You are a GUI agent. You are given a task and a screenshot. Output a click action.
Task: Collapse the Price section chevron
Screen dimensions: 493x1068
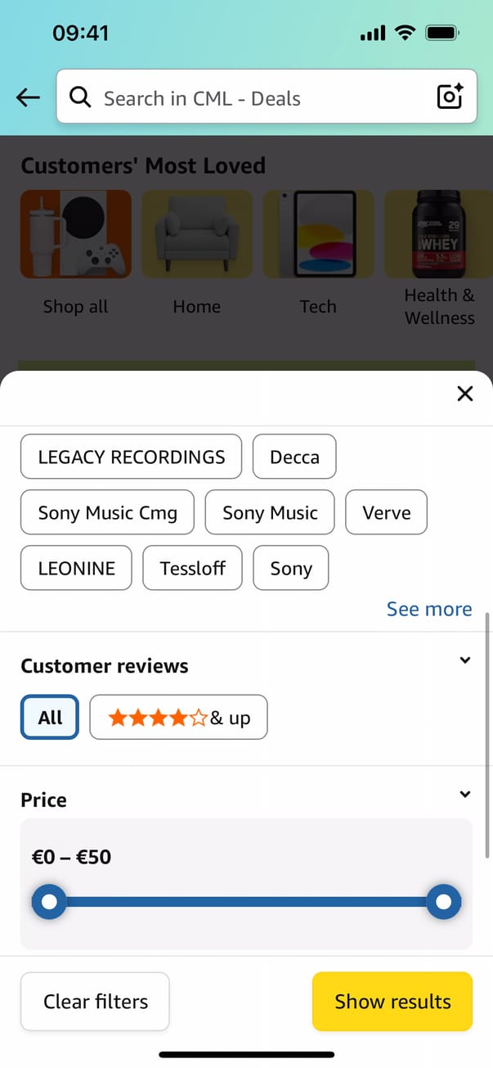coord(465,794)
